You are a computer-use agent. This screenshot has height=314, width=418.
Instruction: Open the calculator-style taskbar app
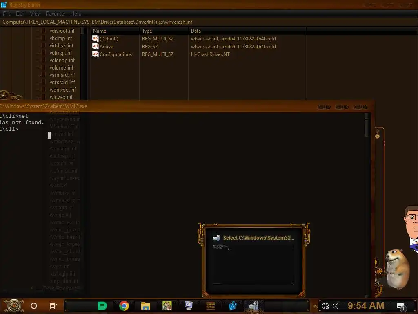[x=210, y=306]
